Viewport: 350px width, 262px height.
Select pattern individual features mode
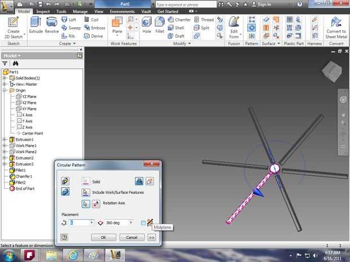(x=65, y=181)
